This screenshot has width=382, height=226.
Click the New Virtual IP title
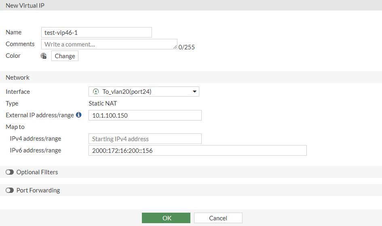tap(25, 5)
